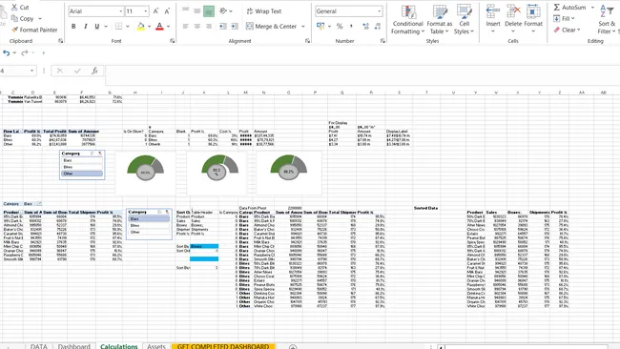
Task: Align text right
Action: (x=209, y=26)
